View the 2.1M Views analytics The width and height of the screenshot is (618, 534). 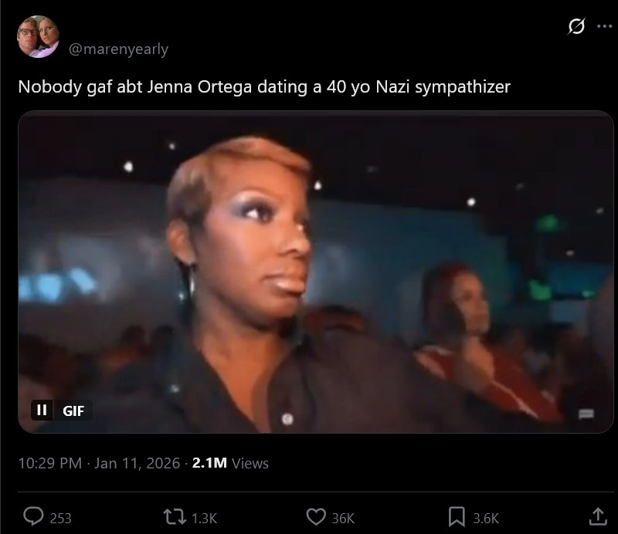point(230,463)
